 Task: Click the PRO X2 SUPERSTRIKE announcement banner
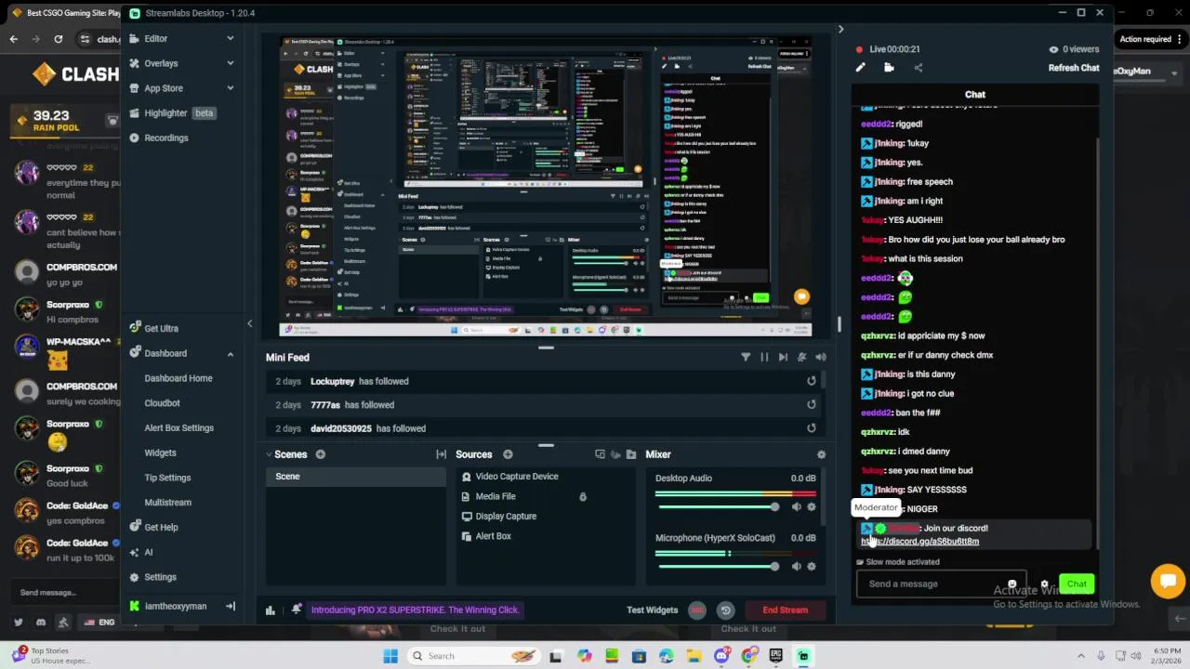pos(415,610)
